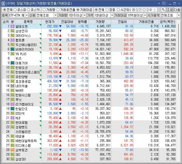Sort by the 거래회전율 column header
Viewport: 182px width, 164px height.
pyautogui.click(x=146, y=22)
